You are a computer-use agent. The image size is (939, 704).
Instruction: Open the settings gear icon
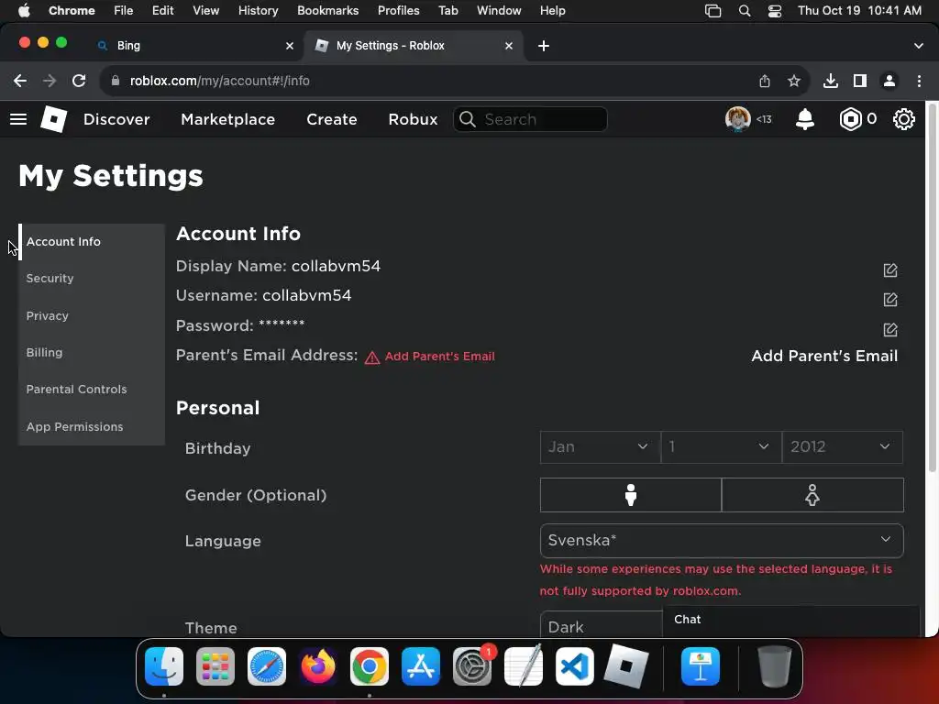(x=903, y=119)
